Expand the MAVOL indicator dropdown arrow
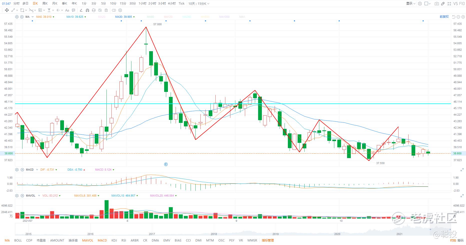The width and height of the screenshot is (466, 245). [39, 196]
